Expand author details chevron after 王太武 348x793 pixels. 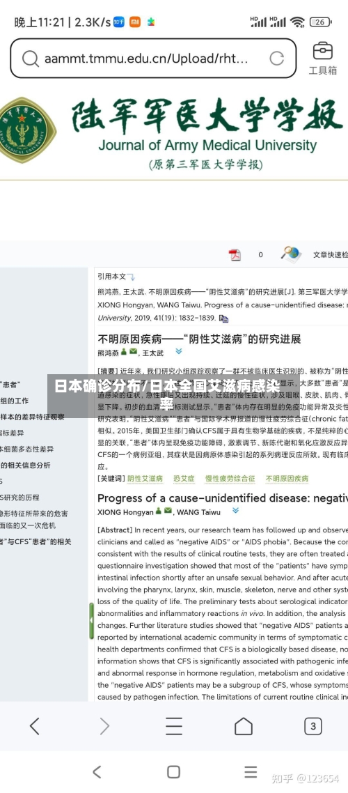[x=179, y=351]
